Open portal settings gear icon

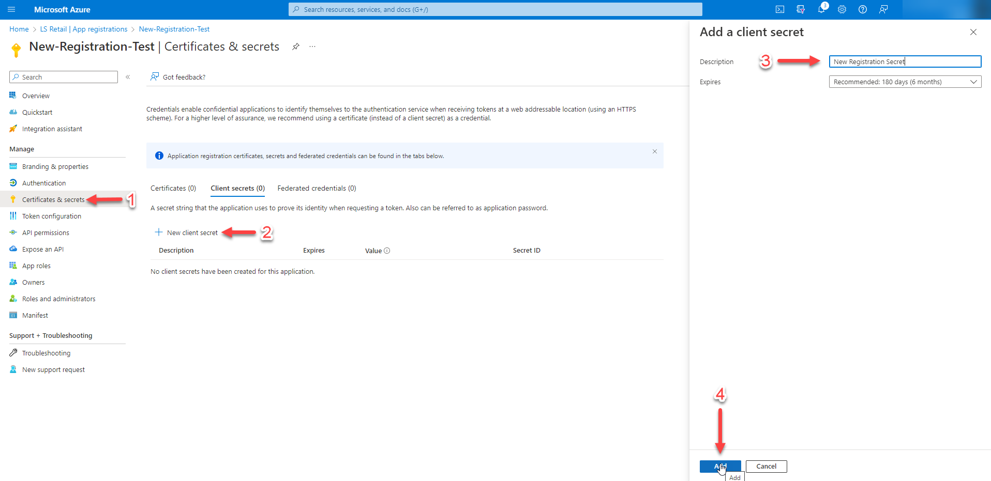pos(842,9)
